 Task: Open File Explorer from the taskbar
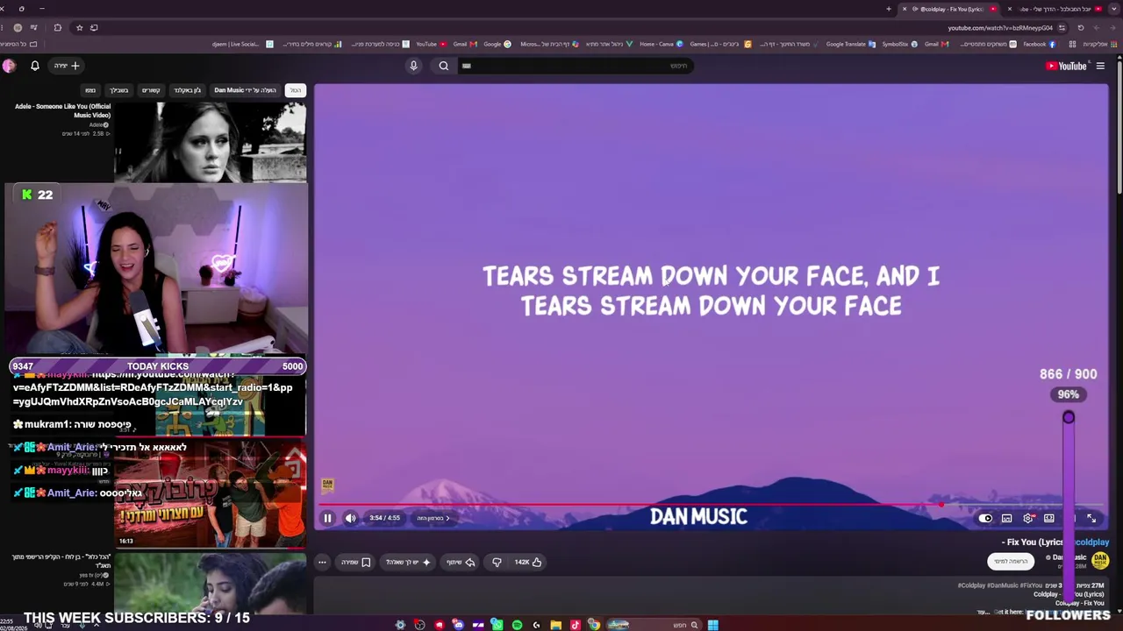555,625
